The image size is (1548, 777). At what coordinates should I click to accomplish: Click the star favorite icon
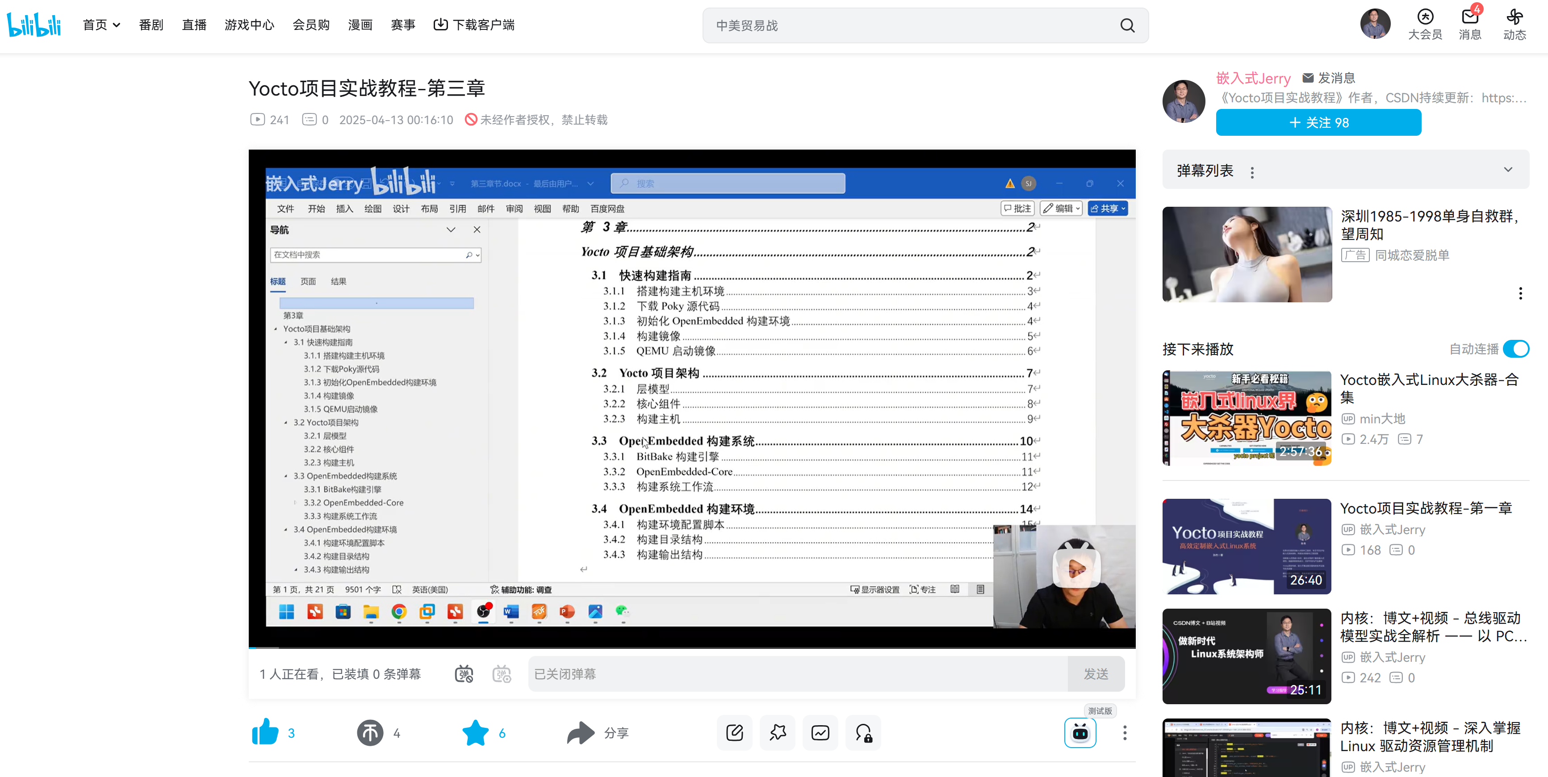[x=475, y=732]
